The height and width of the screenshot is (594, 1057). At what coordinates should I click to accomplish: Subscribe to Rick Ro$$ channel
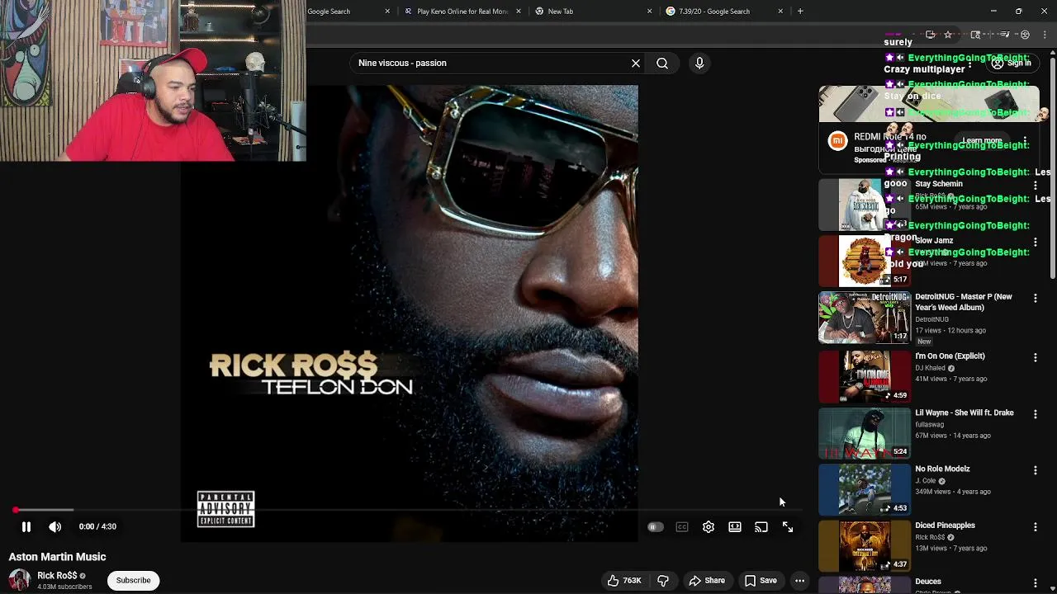point(133,580)
